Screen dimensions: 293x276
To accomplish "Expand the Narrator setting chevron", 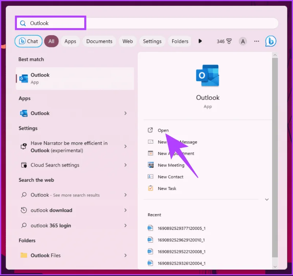I will (x=125, y=146).
